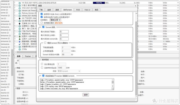Click the queued icon beside 王牌特工 torrent
This screenshot has height=105, width=180.
[x=20, y=26]
